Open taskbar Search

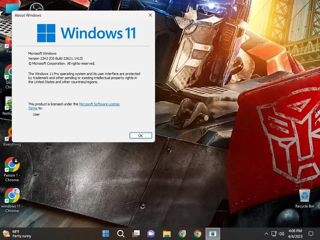coord(121,234)
